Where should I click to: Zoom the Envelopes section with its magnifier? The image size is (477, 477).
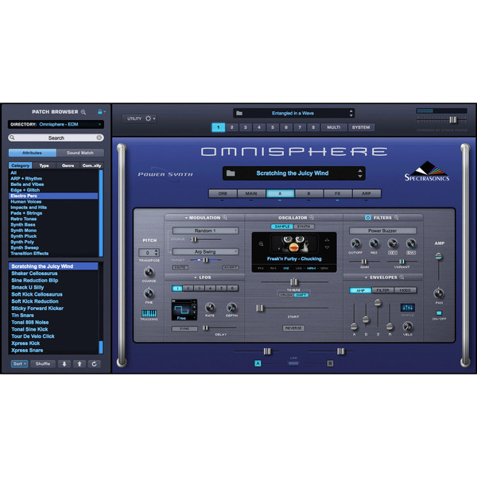click(x=401, y=277)
